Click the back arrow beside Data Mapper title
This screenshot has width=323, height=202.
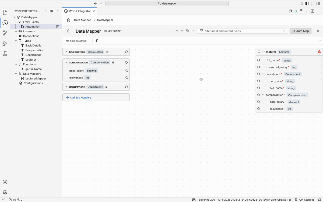(x=69, y=31)
